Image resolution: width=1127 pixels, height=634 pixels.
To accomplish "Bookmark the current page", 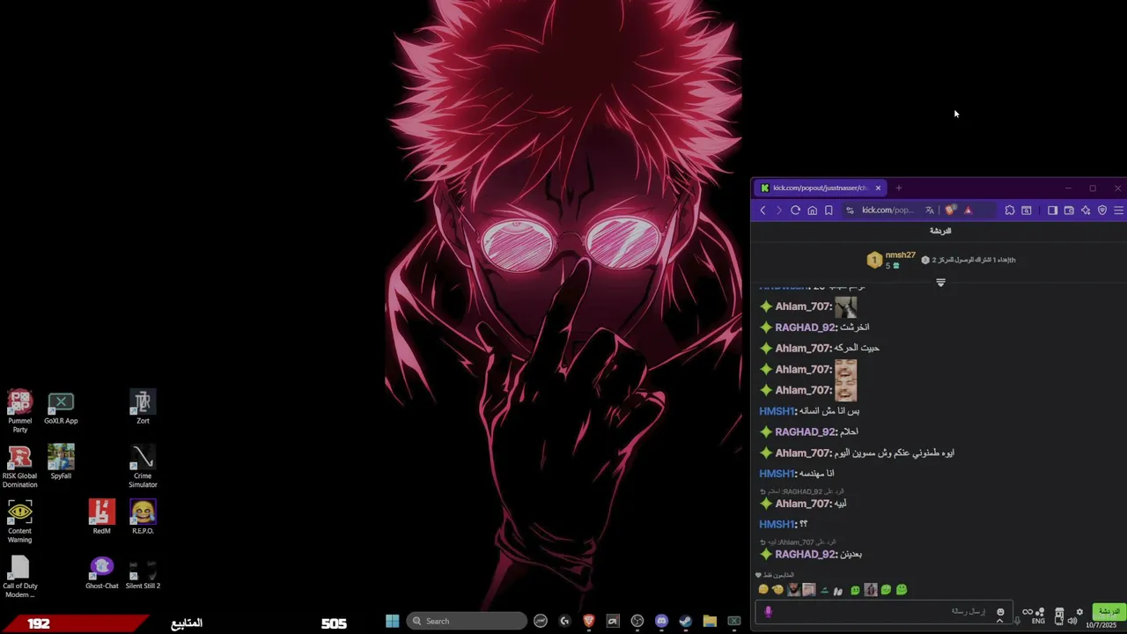I will coord(829,210).
